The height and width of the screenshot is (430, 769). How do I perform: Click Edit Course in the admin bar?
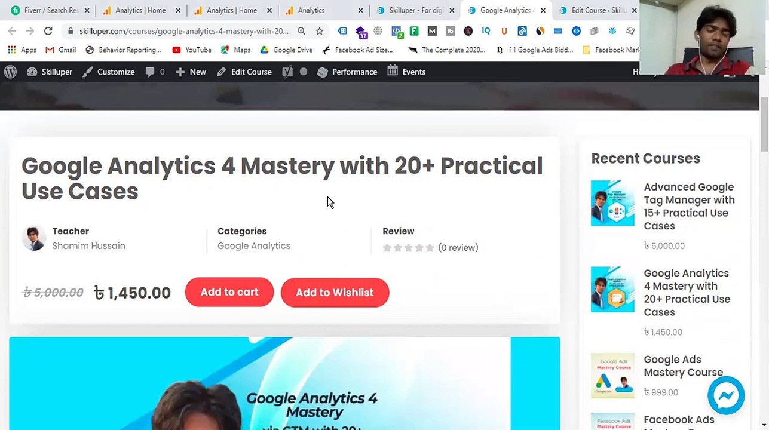pyautogui.click(x=244, y=72)
